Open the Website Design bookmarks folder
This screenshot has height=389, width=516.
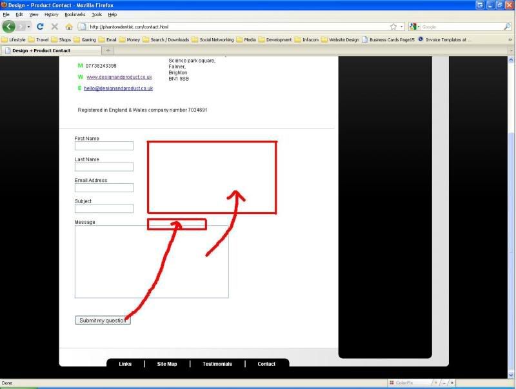coord(341,39)
